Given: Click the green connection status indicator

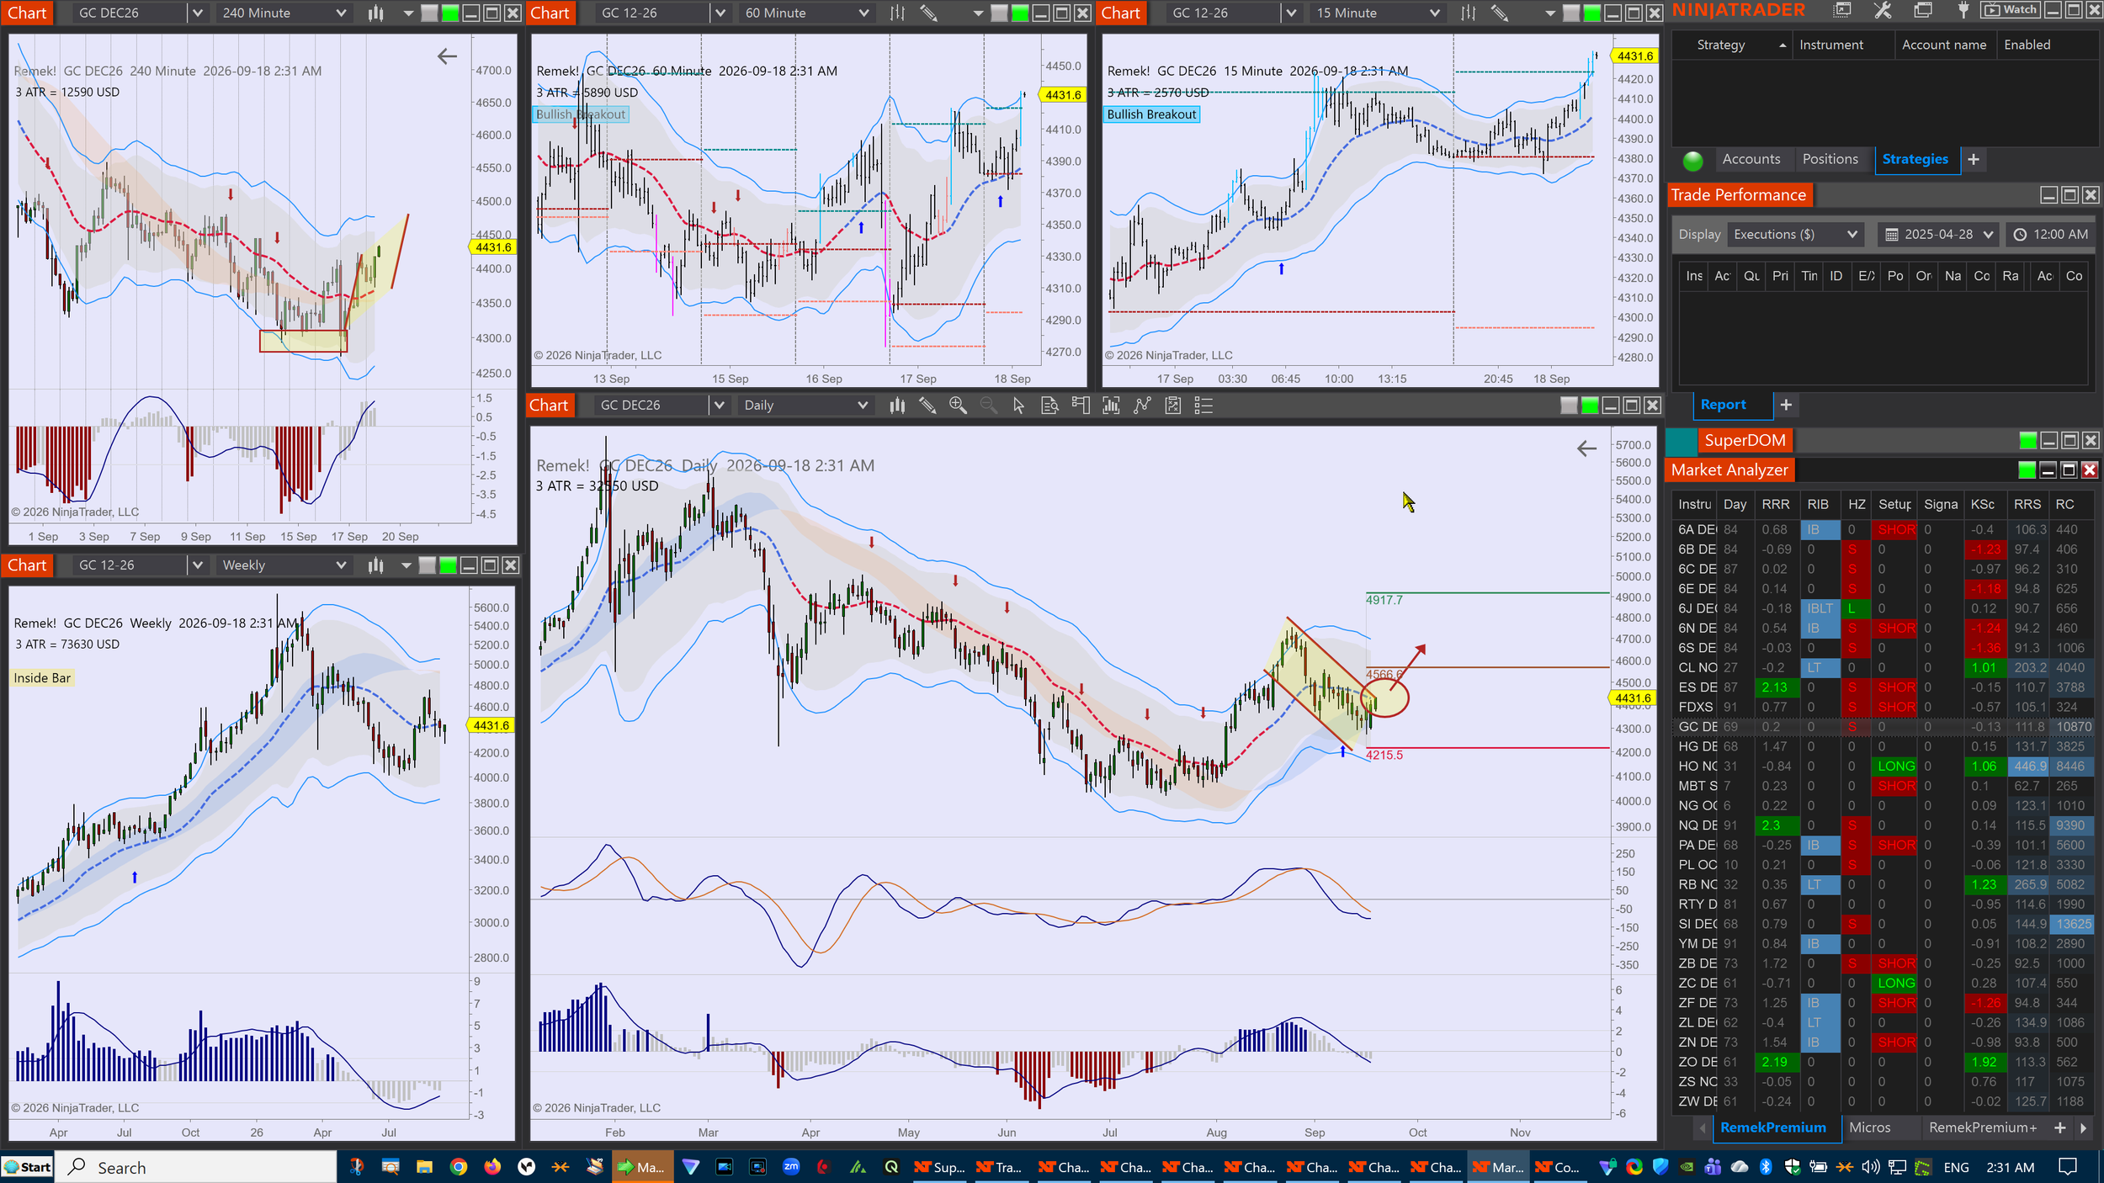Looking at the screenshot, I should point(1692,160).
